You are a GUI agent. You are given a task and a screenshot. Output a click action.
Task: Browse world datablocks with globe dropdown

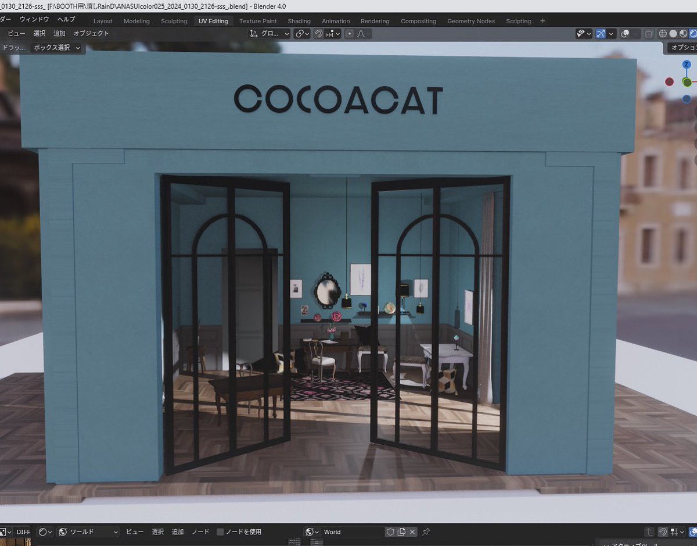(x=312, y=531)
